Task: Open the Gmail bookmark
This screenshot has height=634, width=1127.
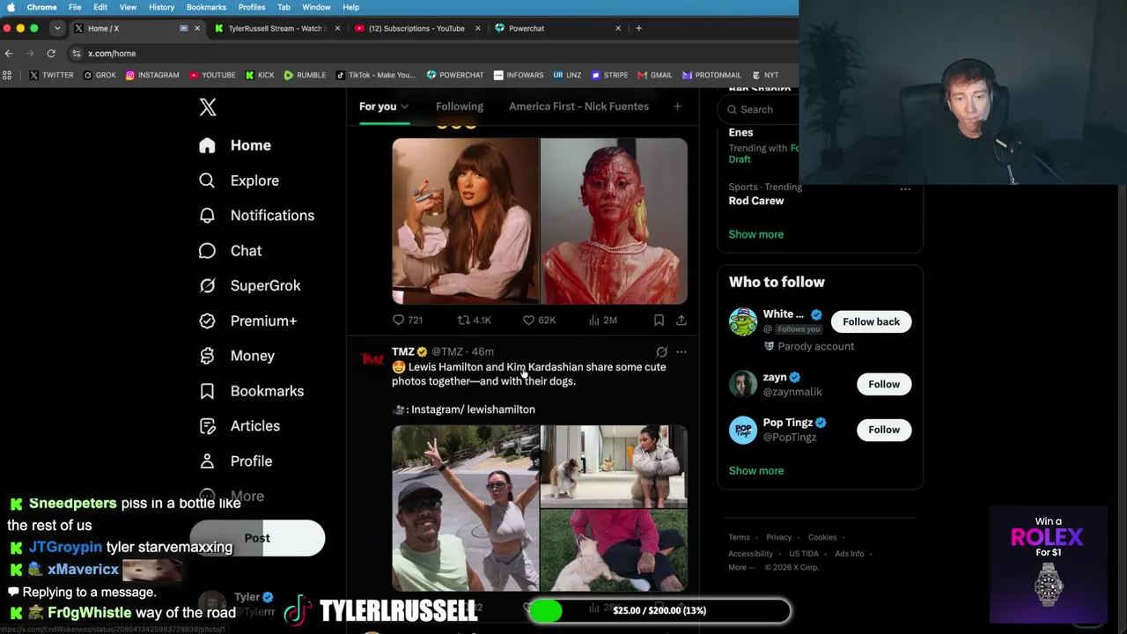Action: point(655,76)
